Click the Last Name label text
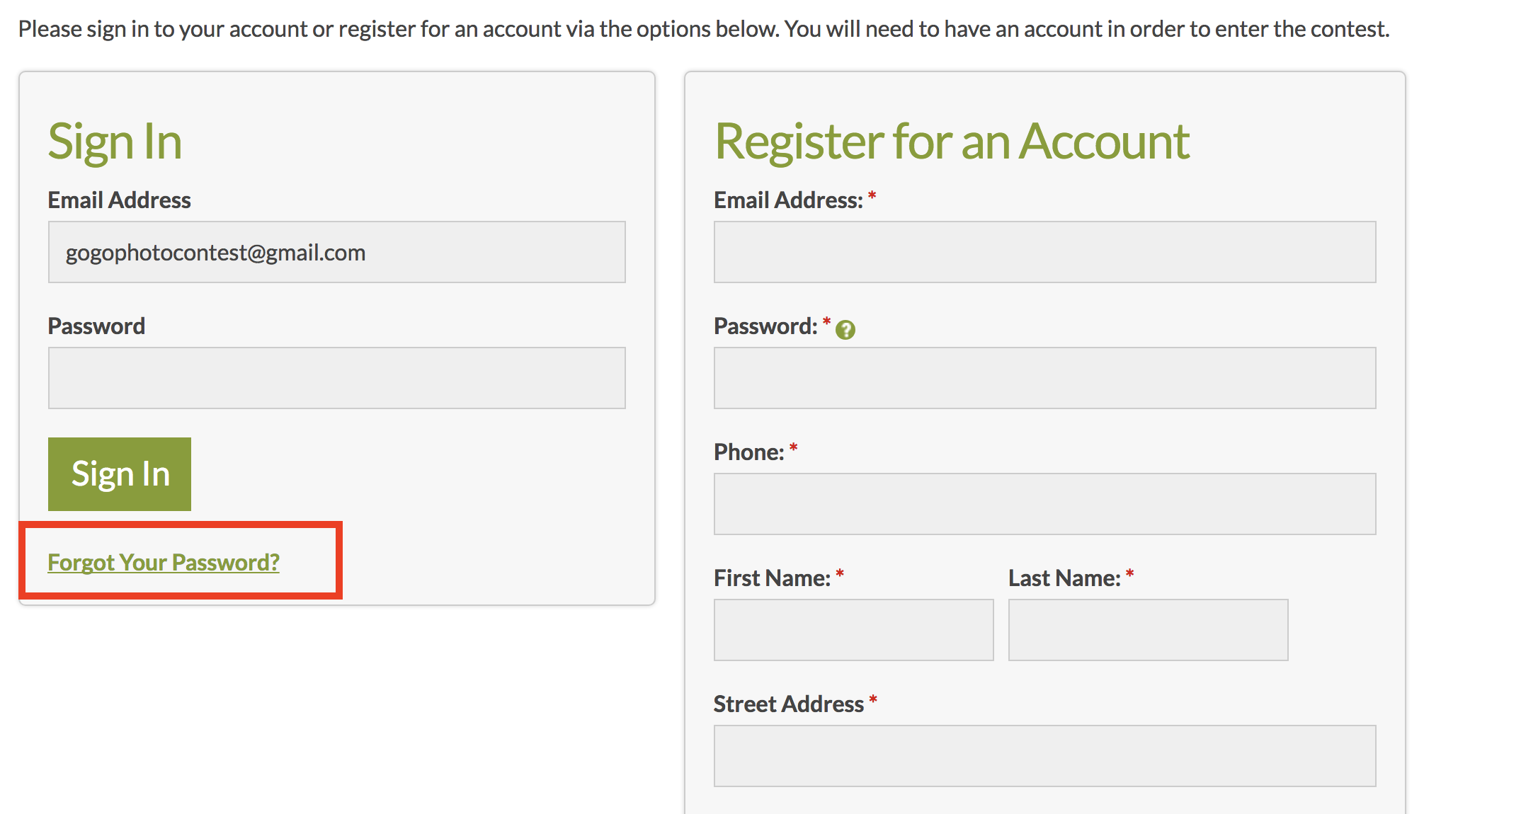Image resolution: width=1538 pixels, height=814 pixels. 1064,578
